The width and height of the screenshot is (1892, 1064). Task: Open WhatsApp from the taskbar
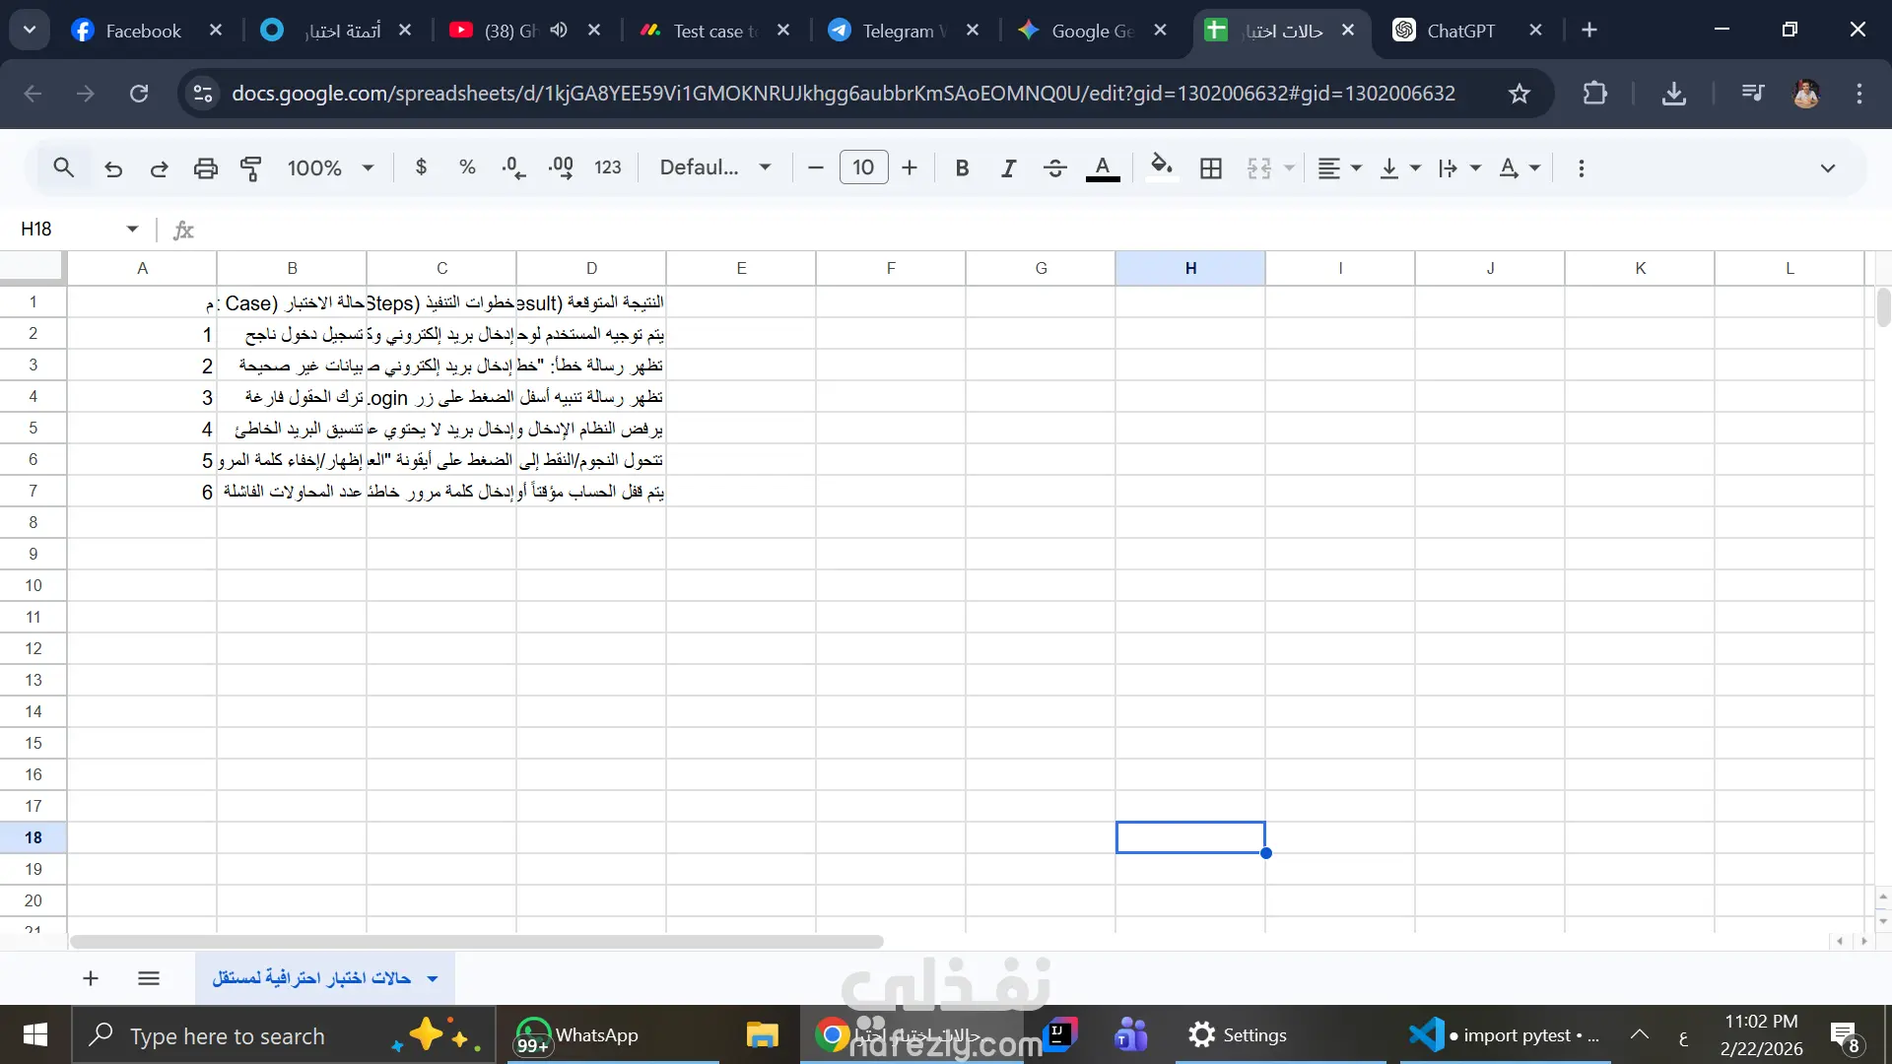tap(576, 1035)
